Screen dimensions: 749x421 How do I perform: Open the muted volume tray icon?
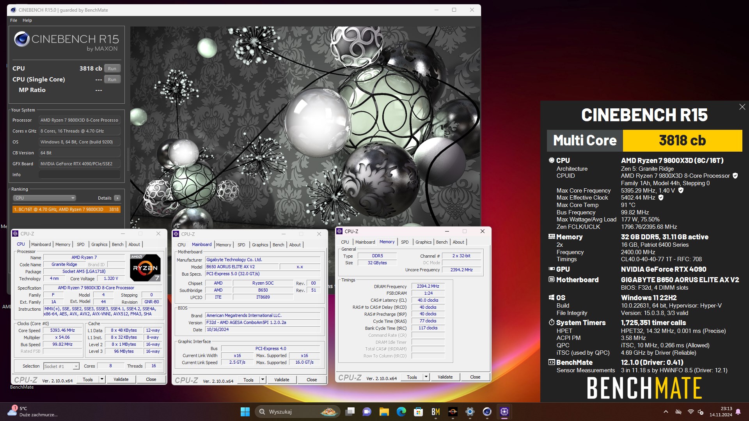click(701, 412)
